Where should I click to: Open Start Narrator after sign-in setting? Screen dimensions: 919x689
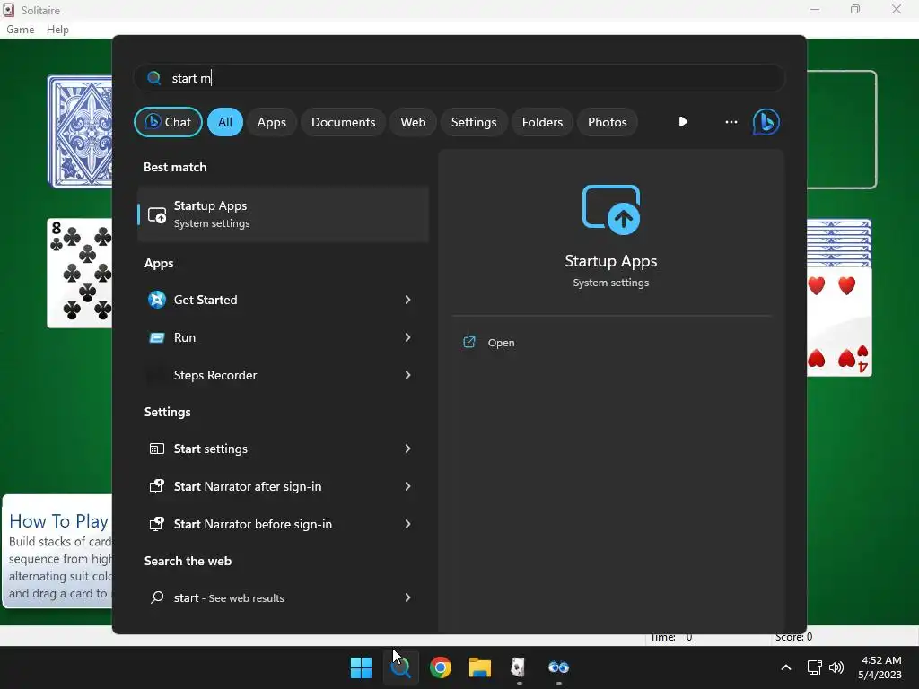[x=283, y=486]
